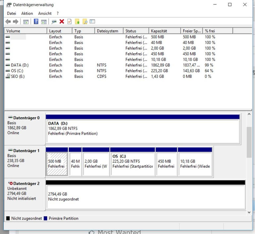Screen dimensions: 255x234
Task: Click the yellow page with green arrow icon
Action: (x=77, y=22)
